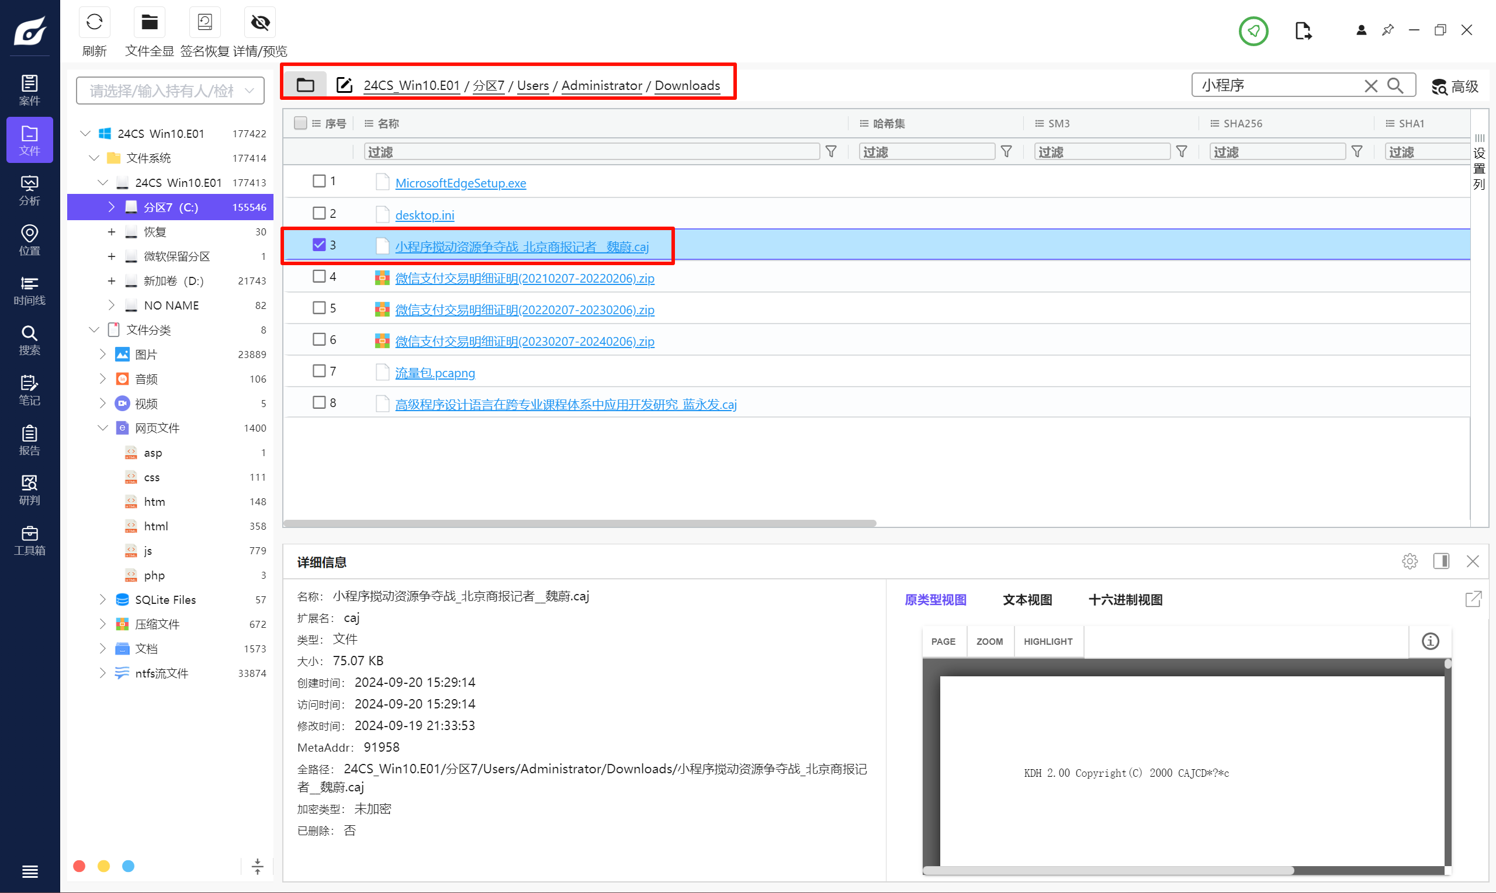Open the 位置 sidebar section
1496x893 pixels.
pyautogui.click(x=29, y=240)
